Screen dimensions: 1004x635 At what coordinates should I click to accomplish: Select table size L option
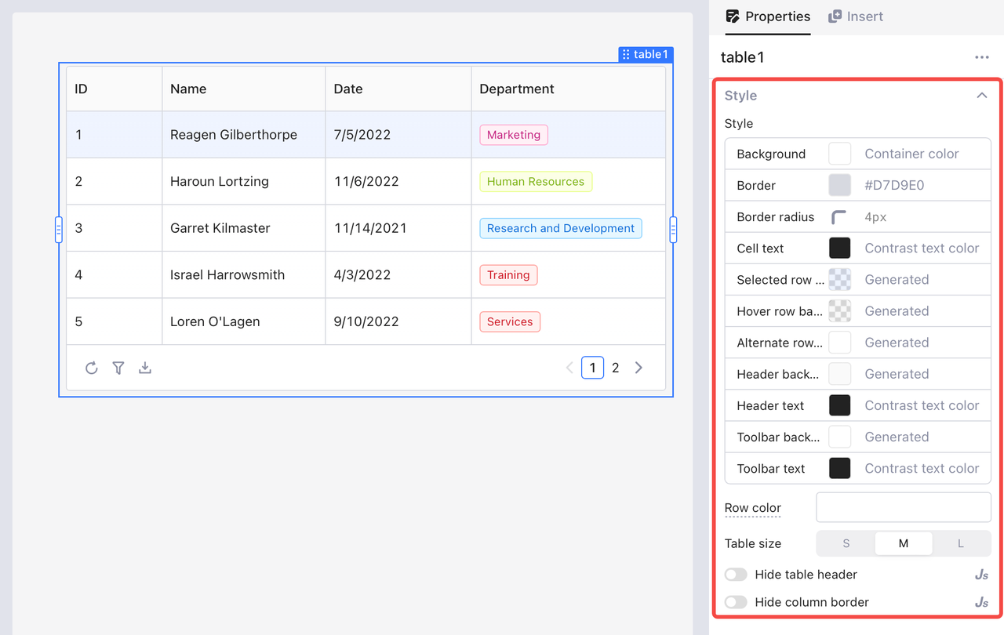[x=961, y=543]
